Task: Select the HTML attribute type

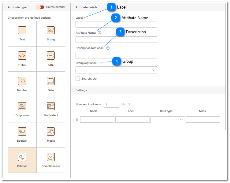Action: [x=22, y=56]
